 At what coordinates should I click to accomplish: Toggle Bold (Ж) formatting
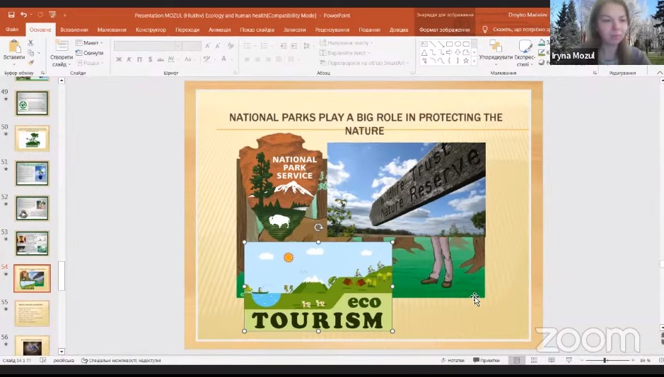pos(119,59)
